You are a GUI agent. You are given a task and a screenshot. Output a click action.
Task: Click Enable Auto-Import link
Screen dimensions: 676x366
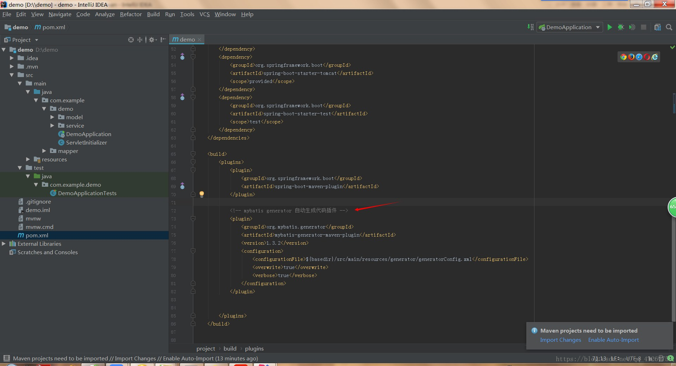(613, 340)
